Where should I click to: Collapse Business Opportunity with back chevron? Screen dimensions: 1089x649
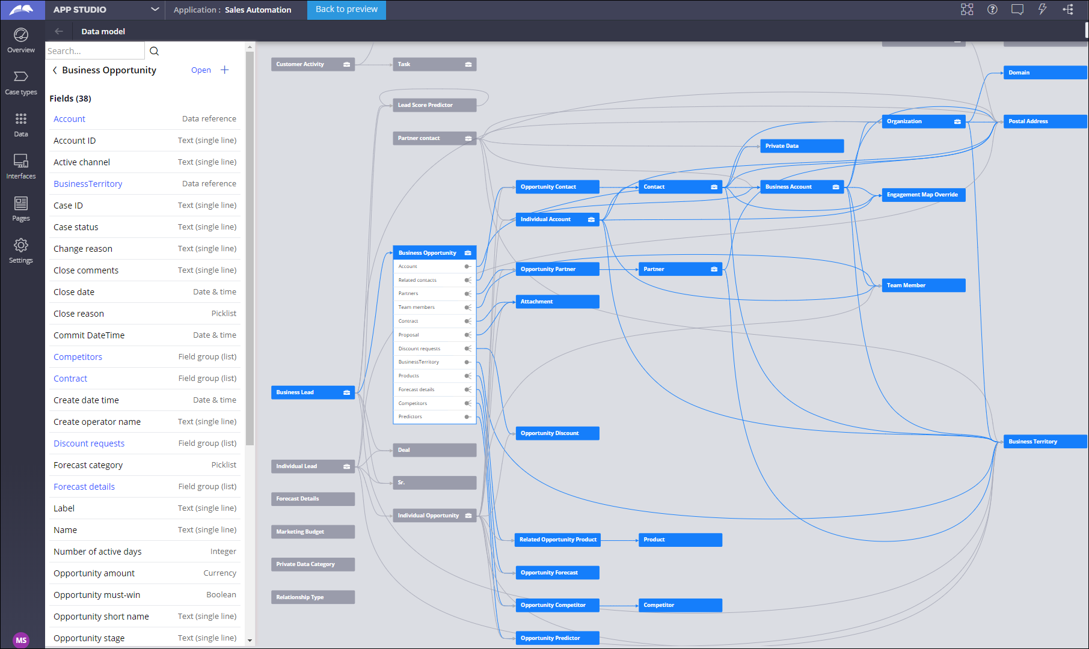point(55,70)
